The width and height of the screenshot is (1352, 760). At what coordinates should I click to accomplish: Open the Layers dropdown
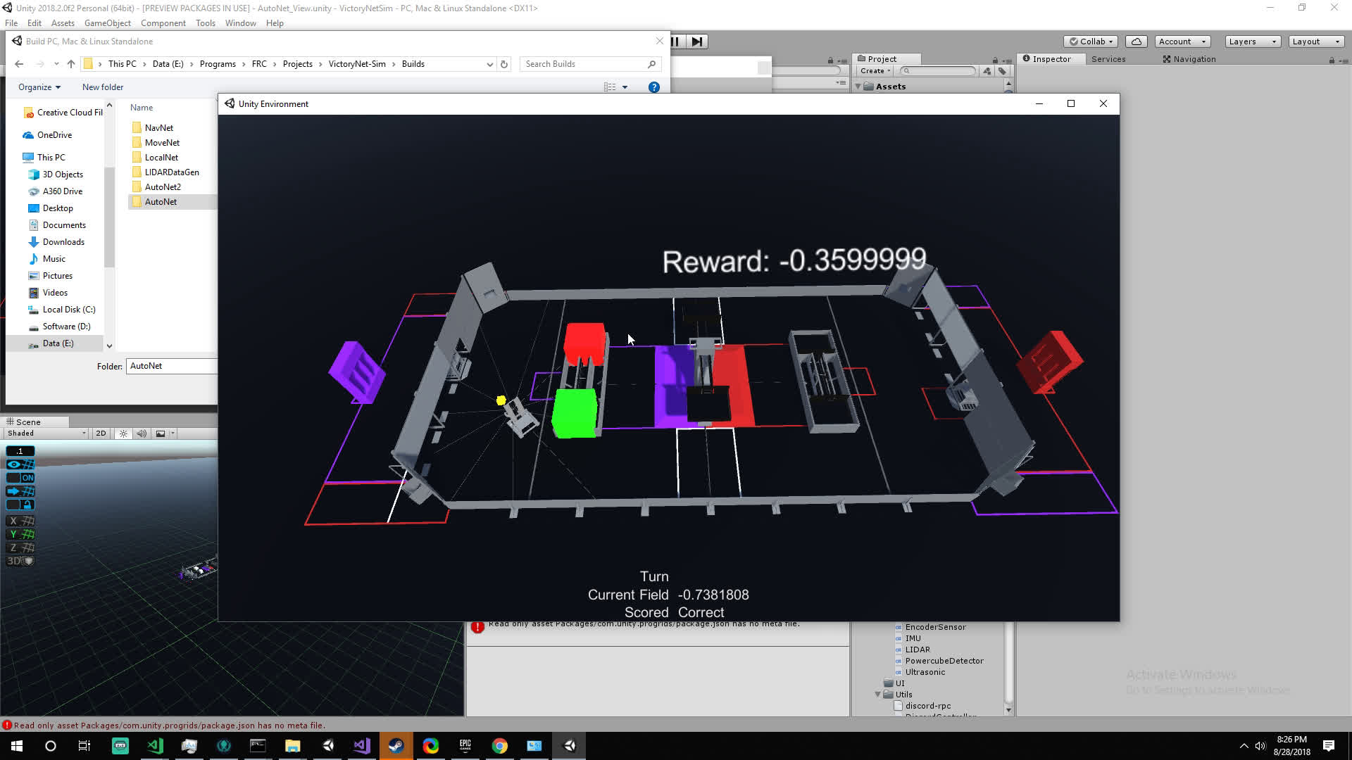(1253, 42)
